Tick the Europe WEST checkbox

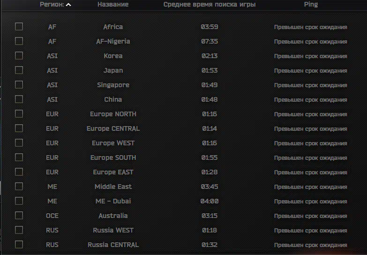pyautogui.click(x=19, y=143)
